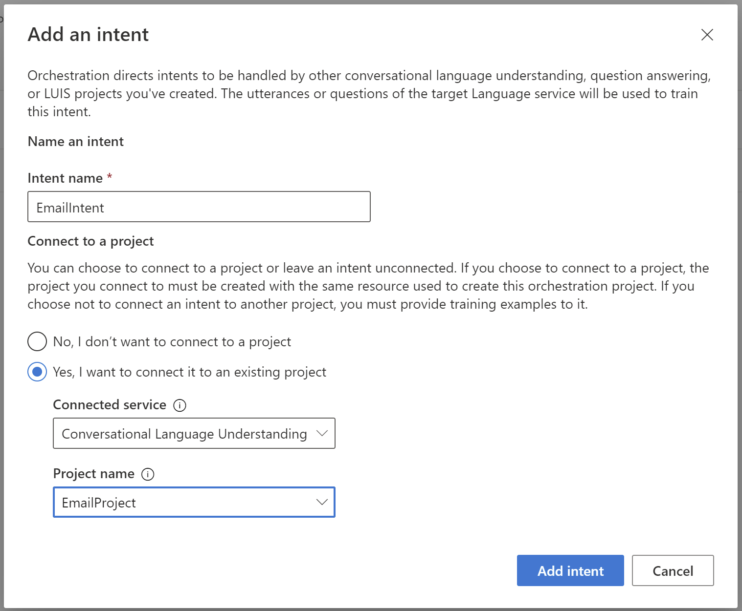The image size is (742, 611).
Task: Click the Intent name field label
Action: (65, 178)
